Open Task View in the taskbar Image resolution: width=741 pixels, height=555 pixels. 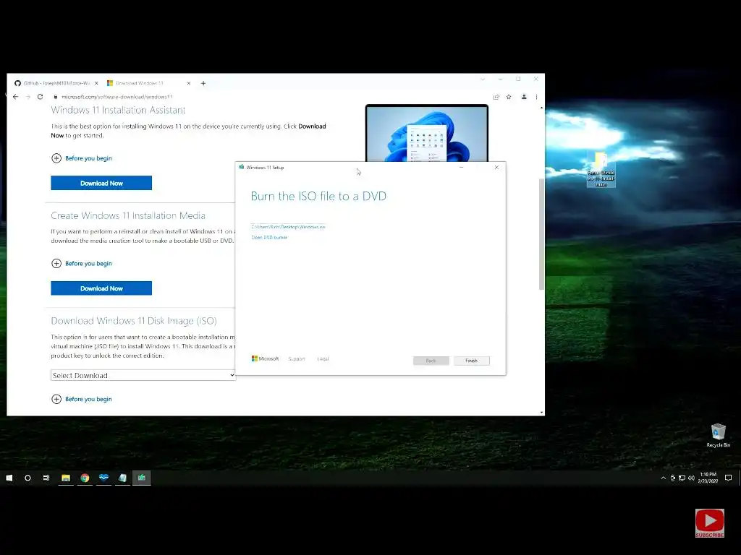[x=46, y=478]
